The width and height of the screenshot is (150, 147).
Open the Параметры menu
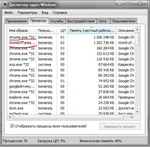27,13
